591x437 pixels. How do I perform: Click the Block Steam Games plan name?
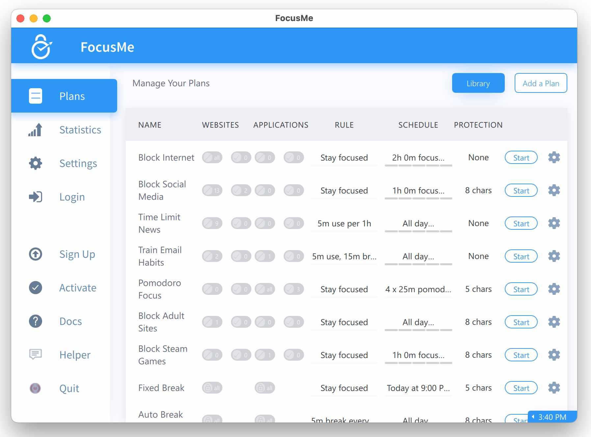pos(163,355)
